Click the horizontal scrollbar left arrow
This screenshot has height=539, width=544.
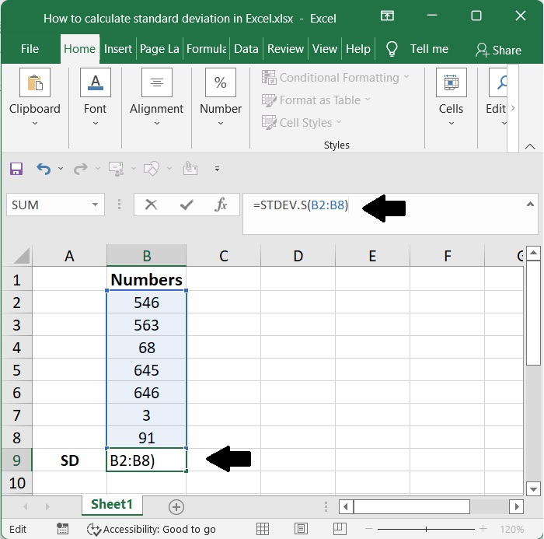(346, 506)
